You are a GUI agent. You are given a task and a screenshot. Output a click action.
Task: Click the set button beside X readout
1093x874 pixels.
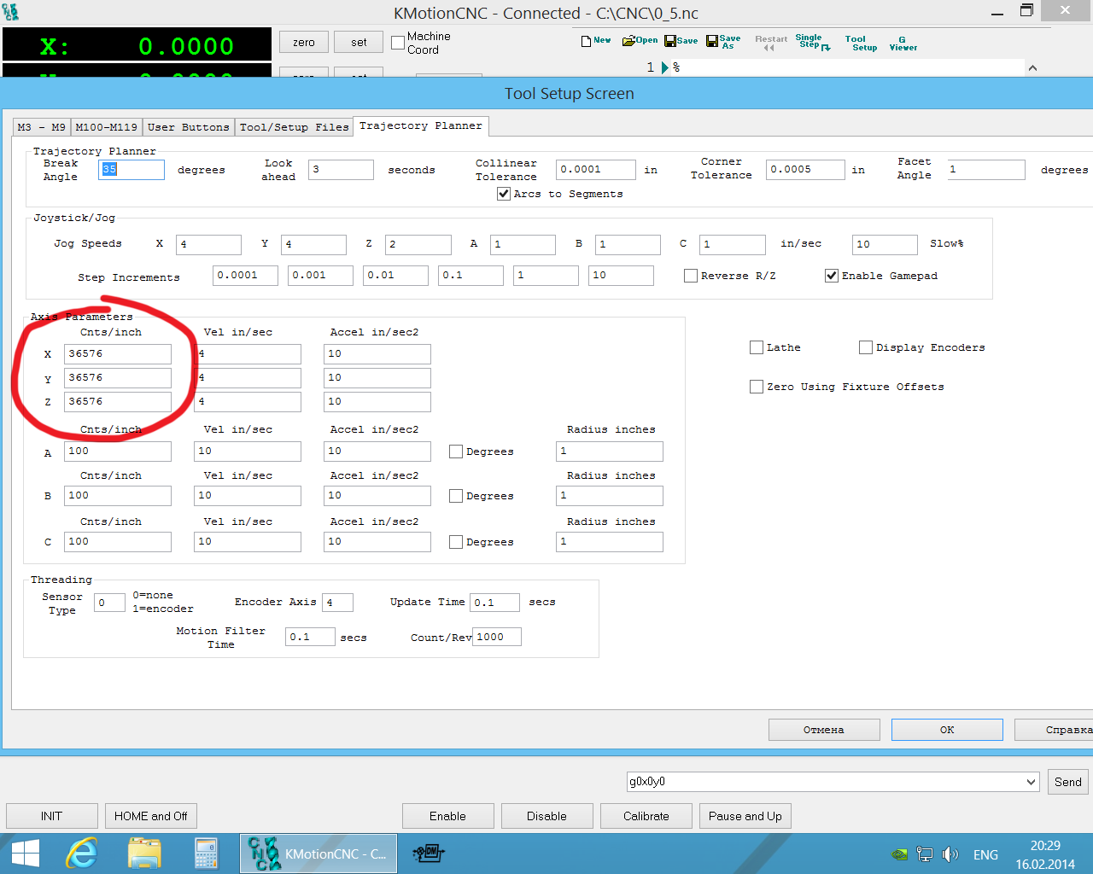[x=359, y=42]
